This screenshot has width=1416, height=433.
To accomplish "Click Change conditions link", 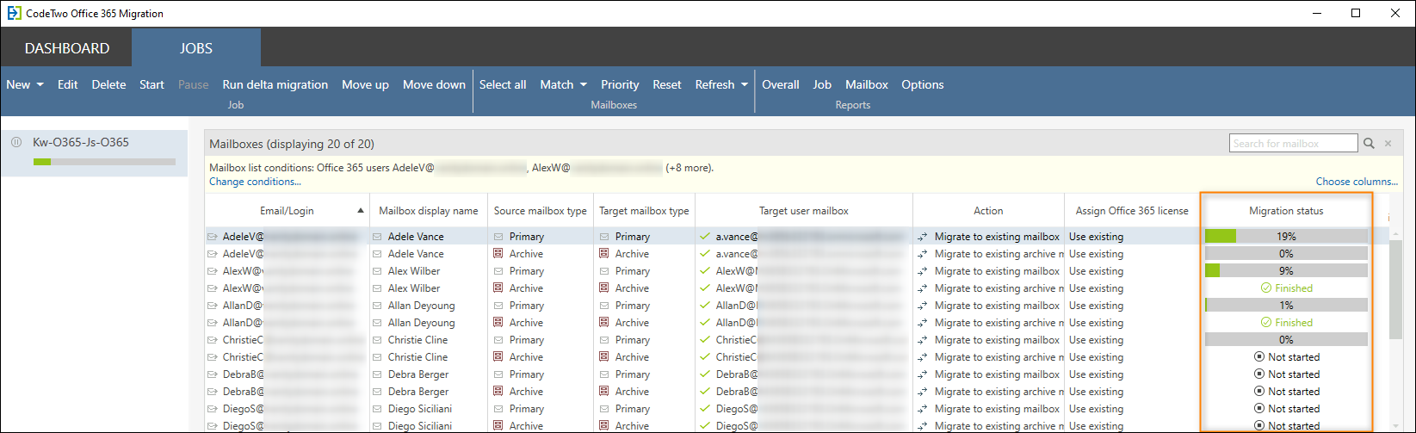I will pyautogui.click(x=255, y=182).
